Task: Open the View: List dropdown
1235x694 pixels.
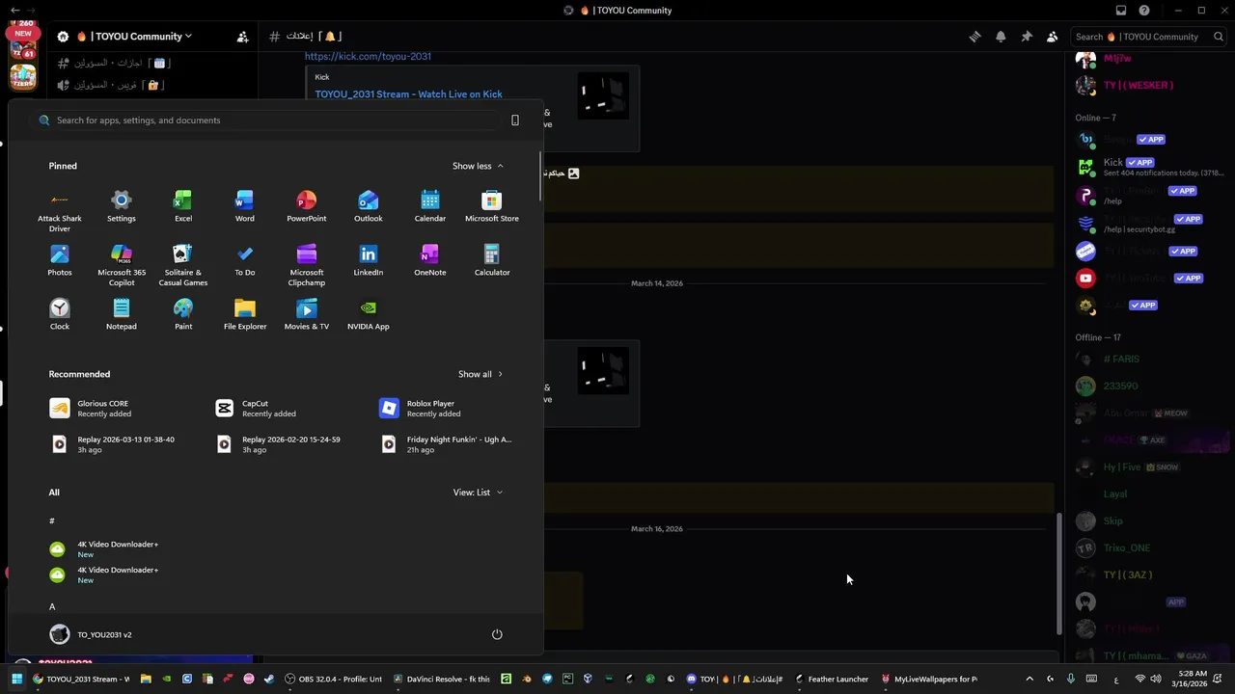Action: click(x=478, y=493)
